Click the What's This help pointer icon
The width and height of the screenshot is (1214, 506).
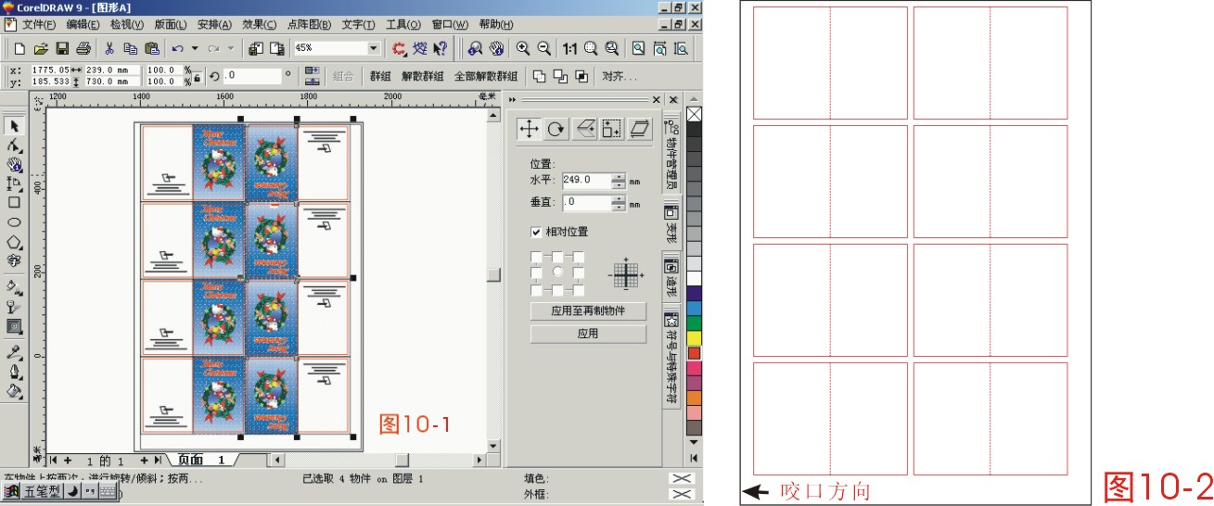tap(441, 48)
